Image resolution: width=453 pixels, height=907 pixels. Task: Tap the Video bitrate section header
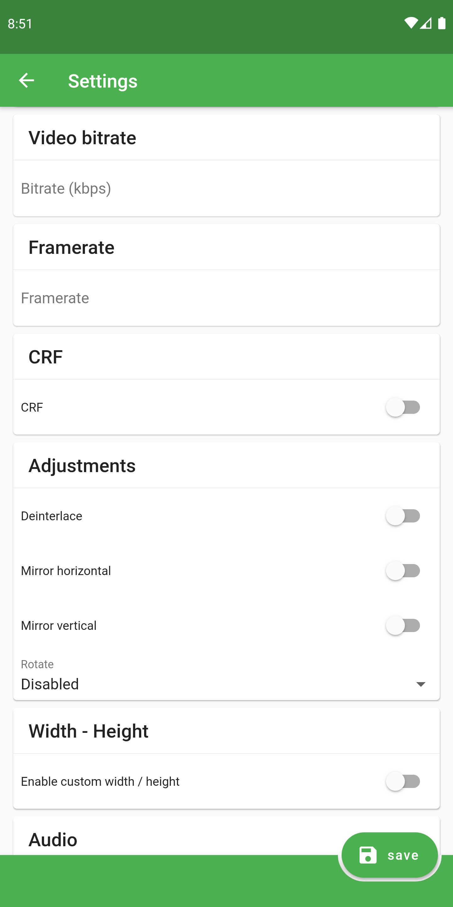[82, 138]
